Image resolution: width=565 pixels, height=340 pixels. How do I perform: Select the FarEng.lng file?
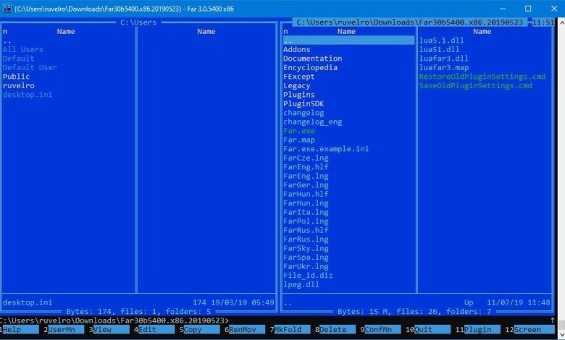(306, 176)
